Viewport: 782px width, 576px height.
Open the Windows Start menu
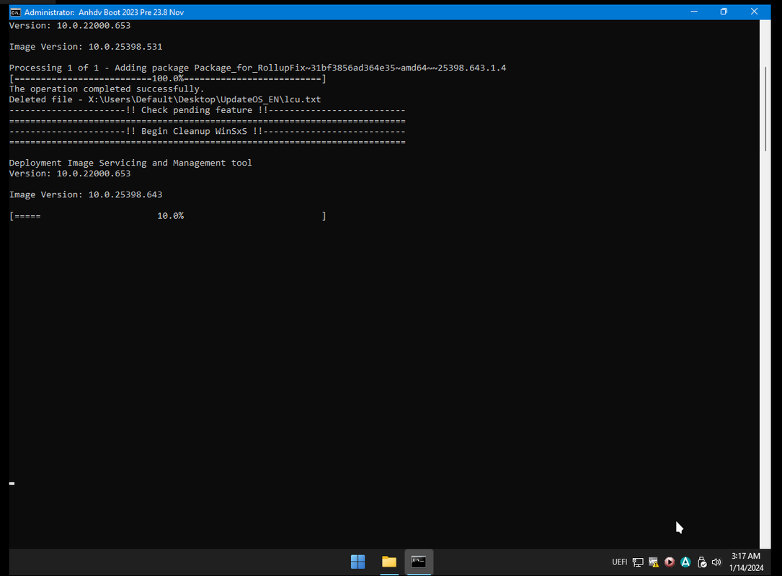[x=357, y=562]
